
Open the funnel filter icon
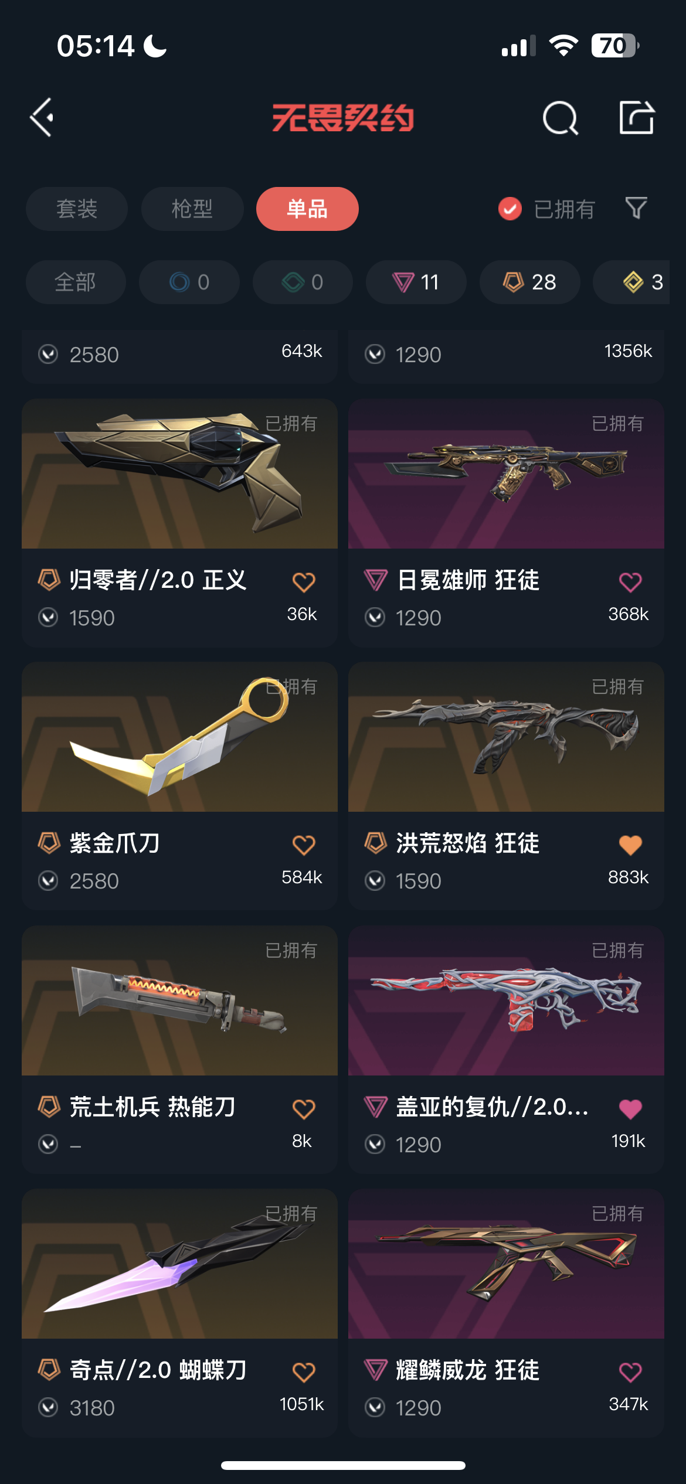click(x=636, y=208)
